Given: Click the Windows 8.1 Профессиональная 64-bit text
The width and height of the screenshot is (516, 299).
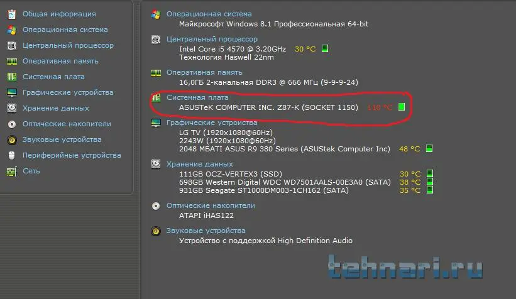Looking at the screenshot, I should click(273, 24).
